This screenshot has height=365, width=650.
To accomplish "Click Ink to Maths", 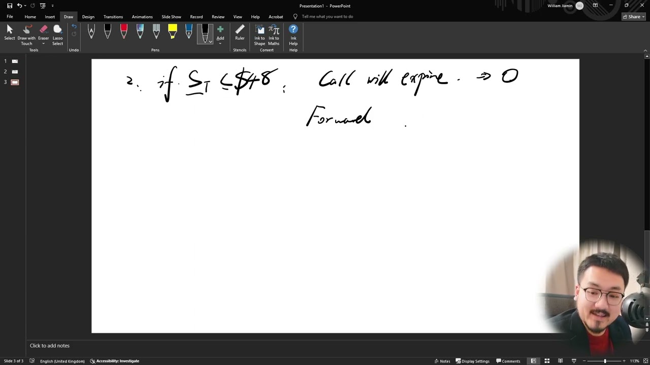I will pos(274,35).
